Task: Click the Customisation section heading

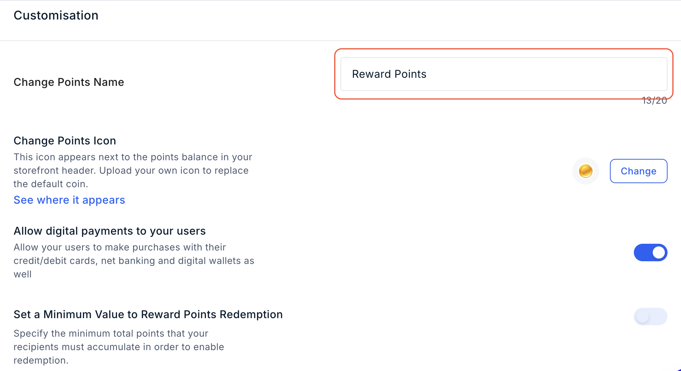Action: click(56, 15)
